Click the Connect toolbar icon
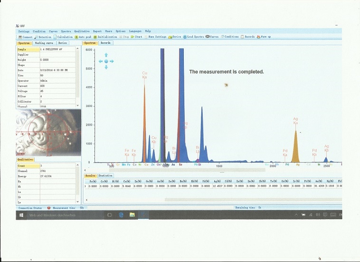Viewport: 360px width, 262px height. tap(19, 37)
